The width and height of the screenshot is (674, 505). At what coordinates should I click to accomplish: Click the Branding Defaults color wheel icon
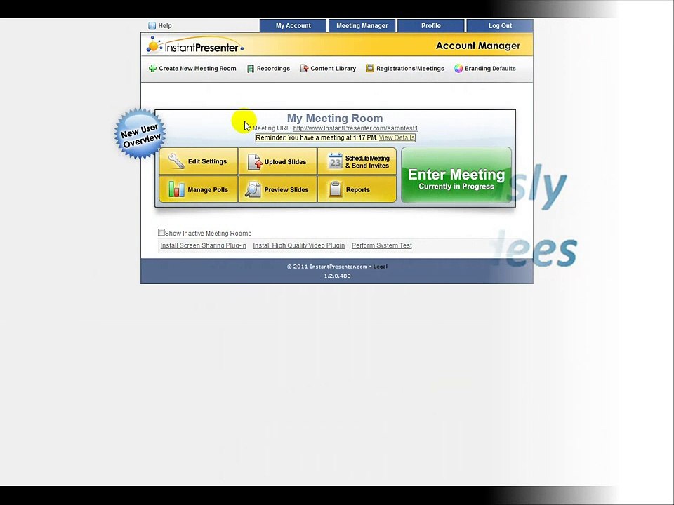click(458, 68)
